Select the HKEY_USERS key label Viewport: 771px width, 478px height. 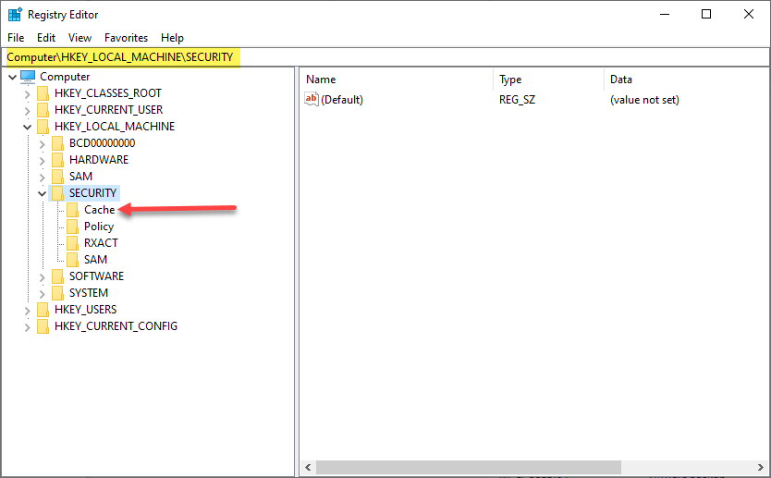pos(86,310)
